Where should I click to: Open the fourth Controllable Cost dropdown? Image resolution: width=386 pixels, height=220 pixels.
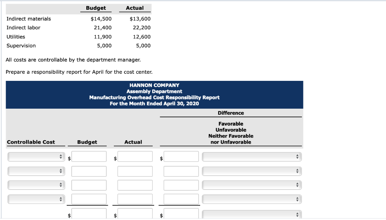pos(36,199)
